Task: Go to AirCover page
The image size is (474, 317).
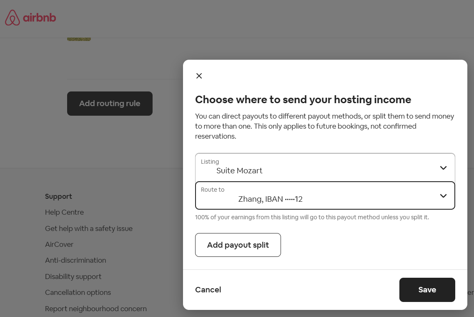Action: click(59, 244)
